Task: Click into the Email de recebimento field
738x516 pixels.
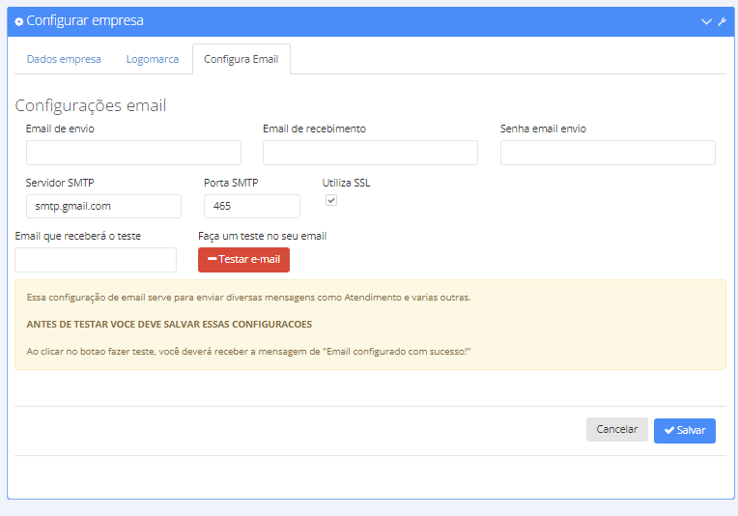Action: pos(370,153)
